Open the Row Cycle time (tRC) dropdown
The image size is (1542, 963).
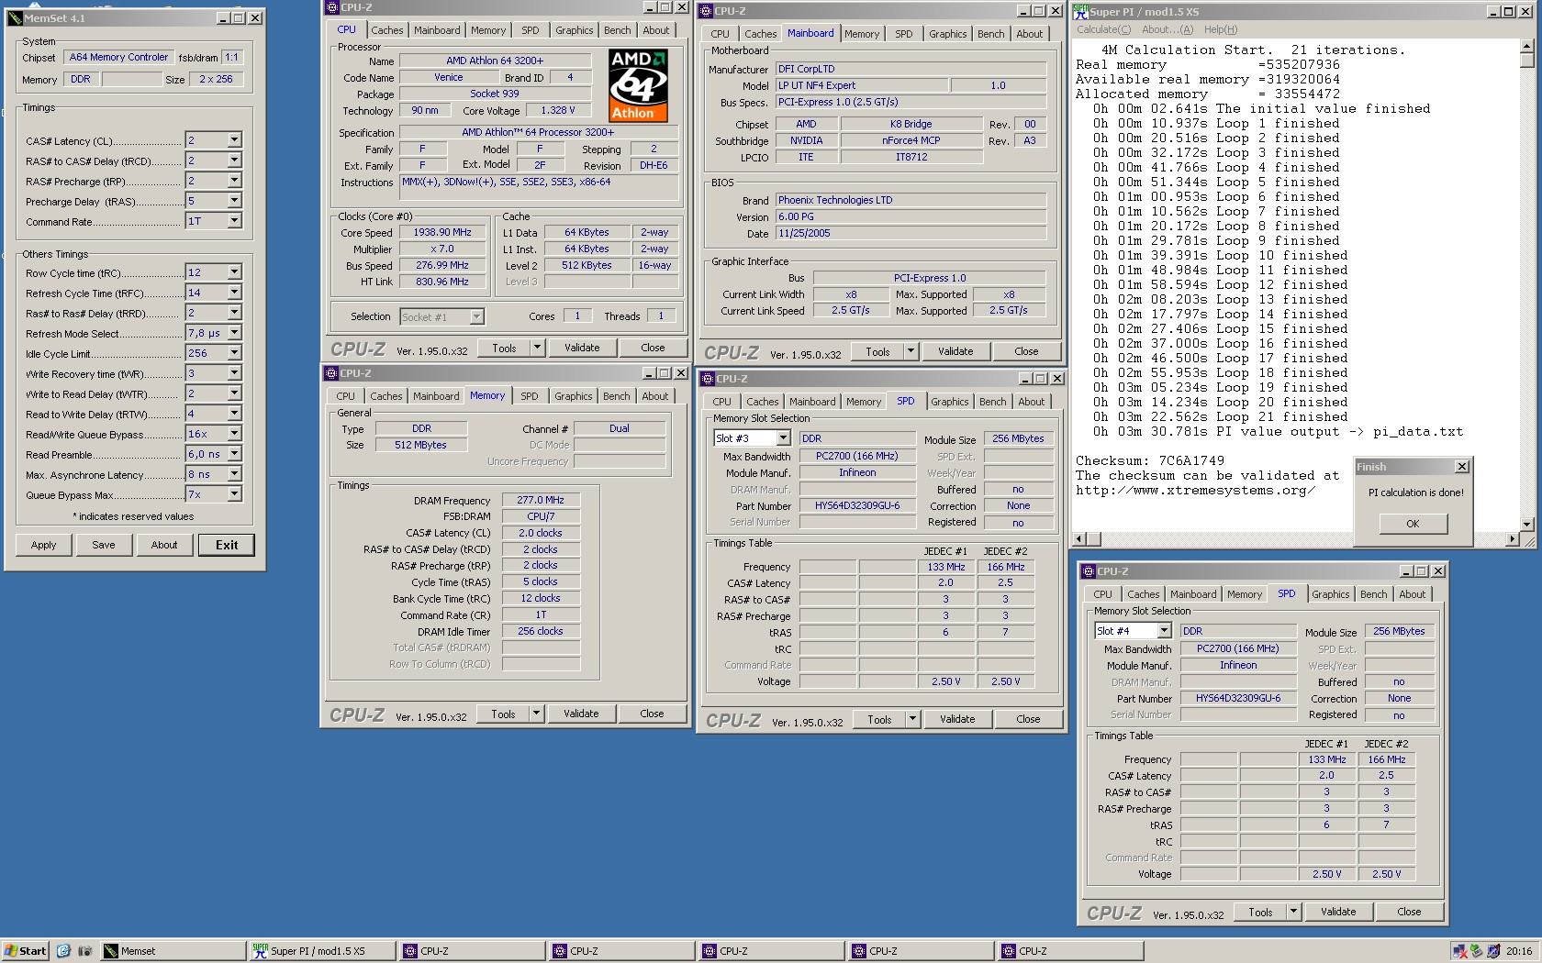click(x=234, y=272)
